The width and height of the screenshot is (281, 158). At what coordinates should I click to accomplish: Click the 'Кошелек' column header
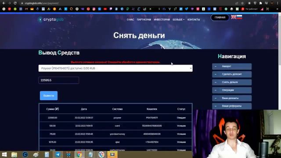(152, 109)
